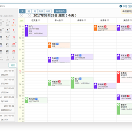
Task: Click the blue badge next to 孙坚
Action: tap(80, 55)
